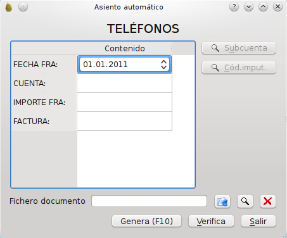Click the red X clear document icon
The height and width of the screenshot is (238, 287).
coord(267,201)
